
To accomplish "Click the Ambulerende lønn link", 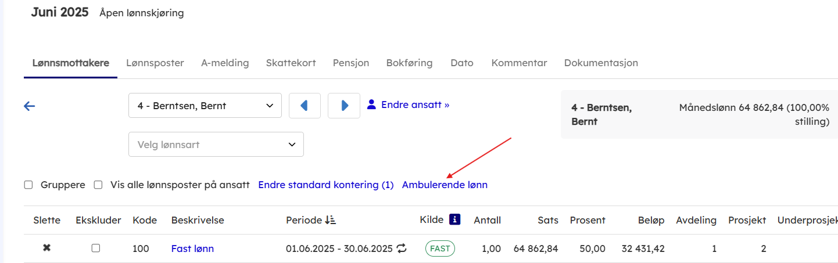I will [x=445, y=185].
